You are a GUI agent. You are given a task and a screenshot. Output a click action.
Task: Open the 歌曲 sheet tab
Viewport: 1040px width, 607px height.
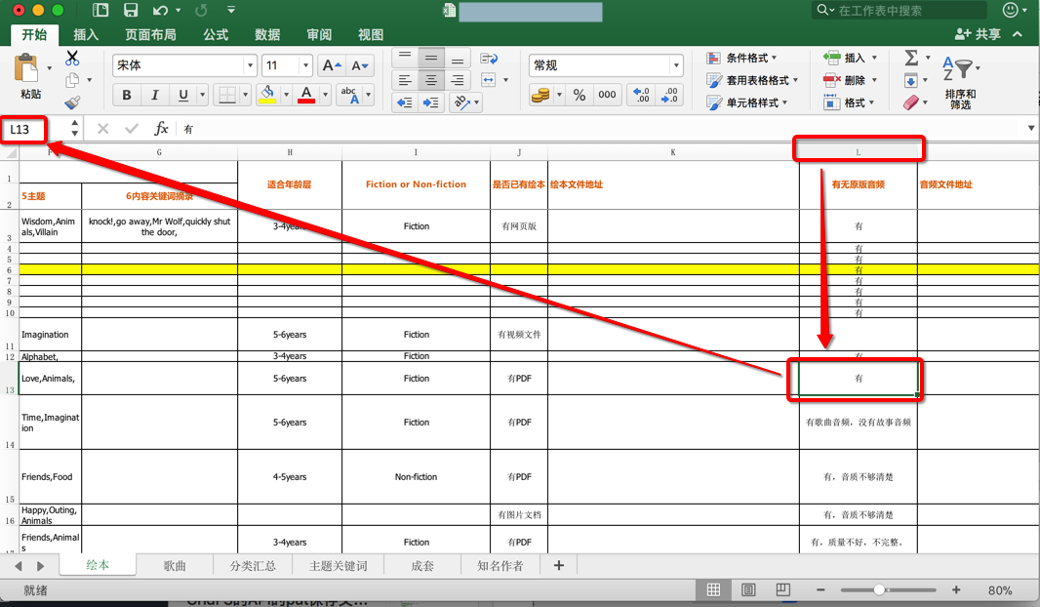(x=175, y=566)
